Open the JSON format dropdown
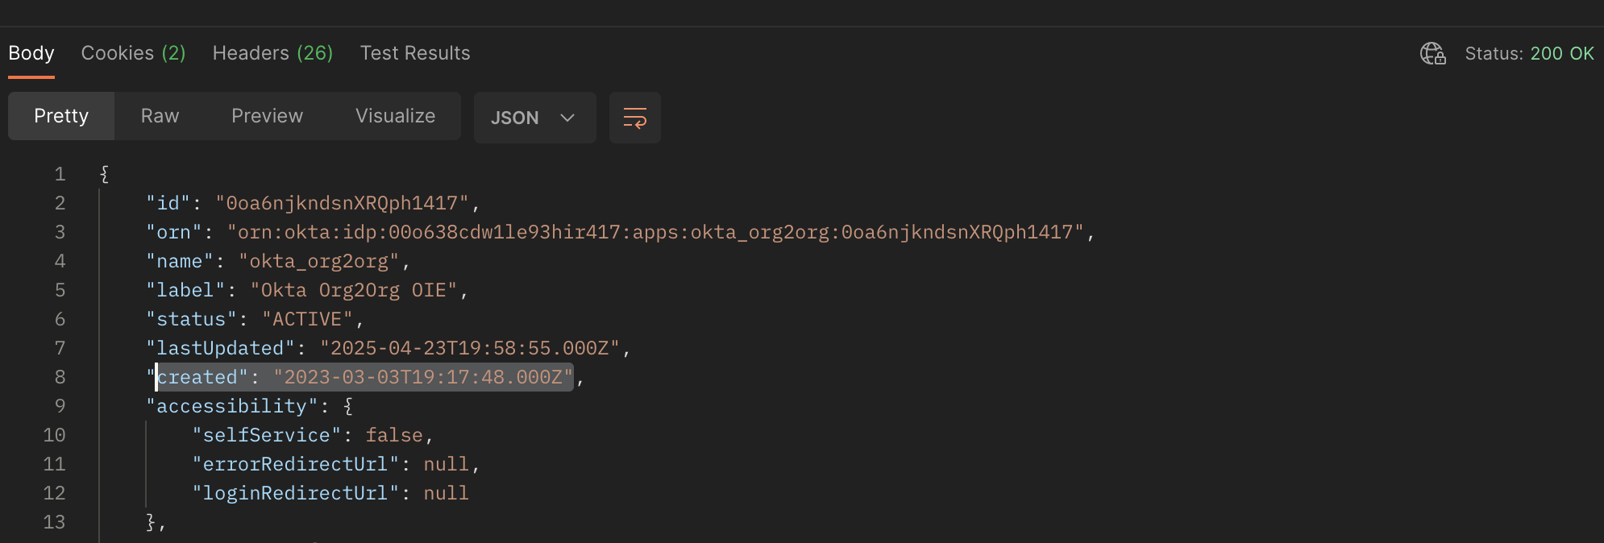 coord(534,118)
